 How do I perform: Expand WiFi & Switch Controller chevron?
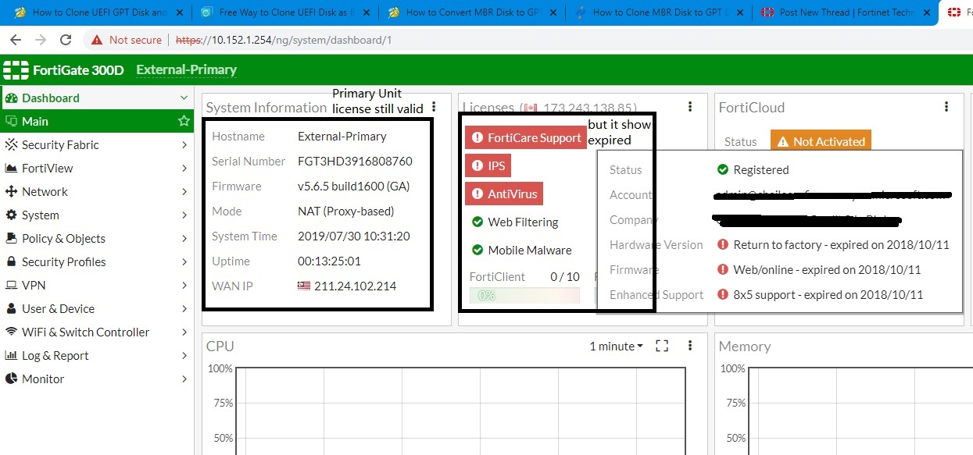coord(184,332)
